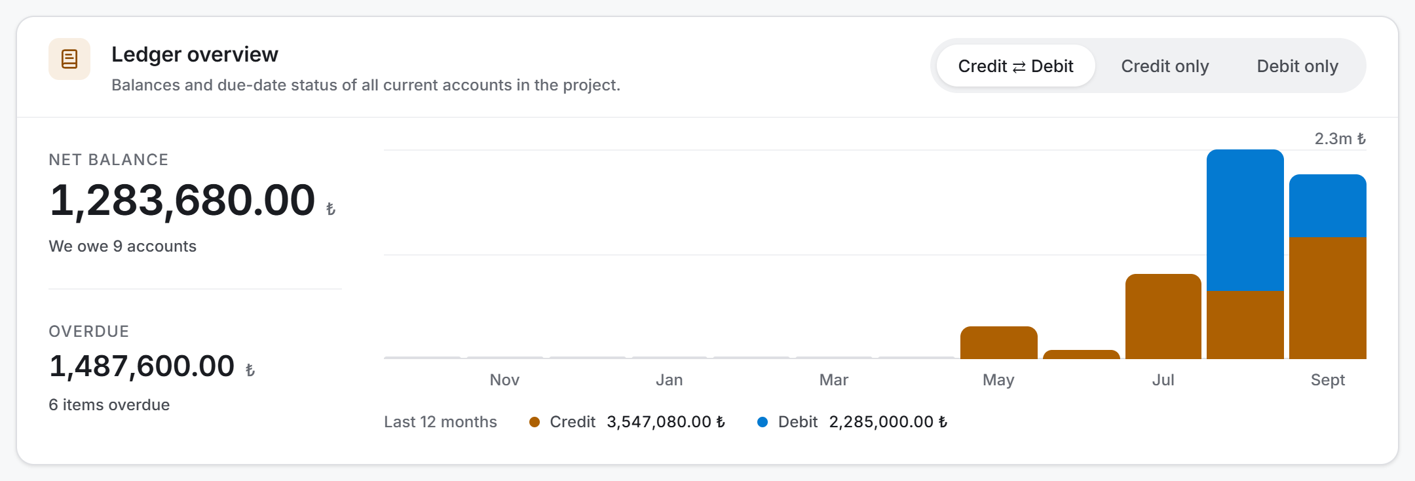The image size is (1415, 481).
Task: Click the brown Credit legend dot
Action: click(x=535, y=422)
